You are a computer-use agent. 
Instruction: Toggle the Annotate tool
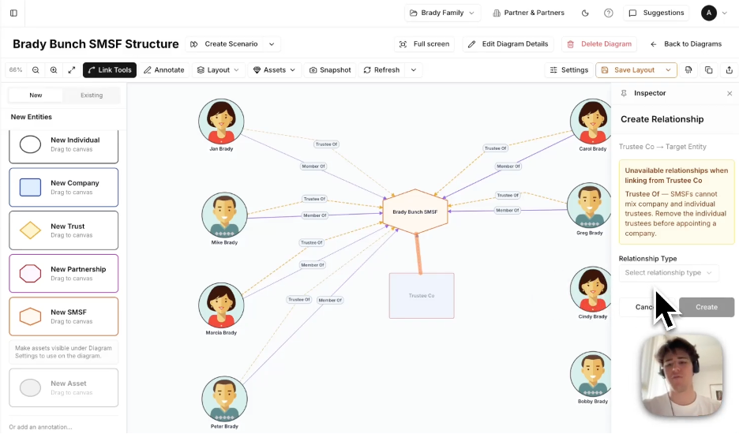[164, 70]
